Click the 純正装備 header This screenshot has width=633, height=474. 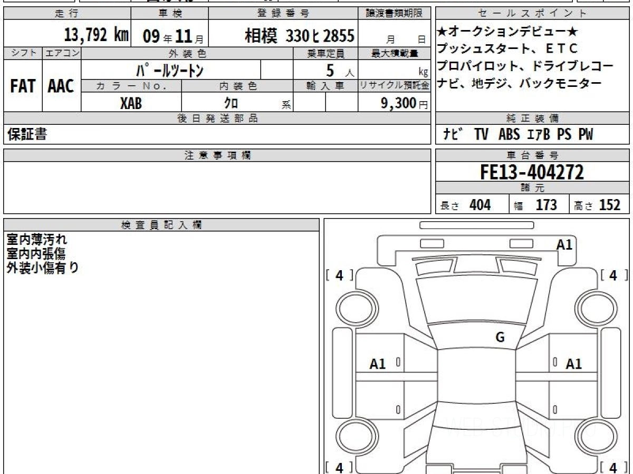[x=532, y=118]
